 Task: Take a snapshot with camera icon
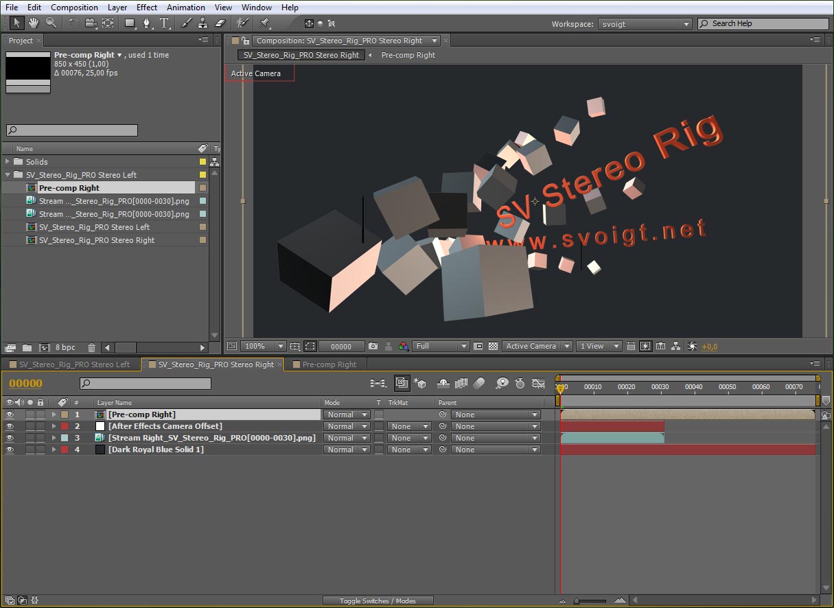[x=373, y=347]
